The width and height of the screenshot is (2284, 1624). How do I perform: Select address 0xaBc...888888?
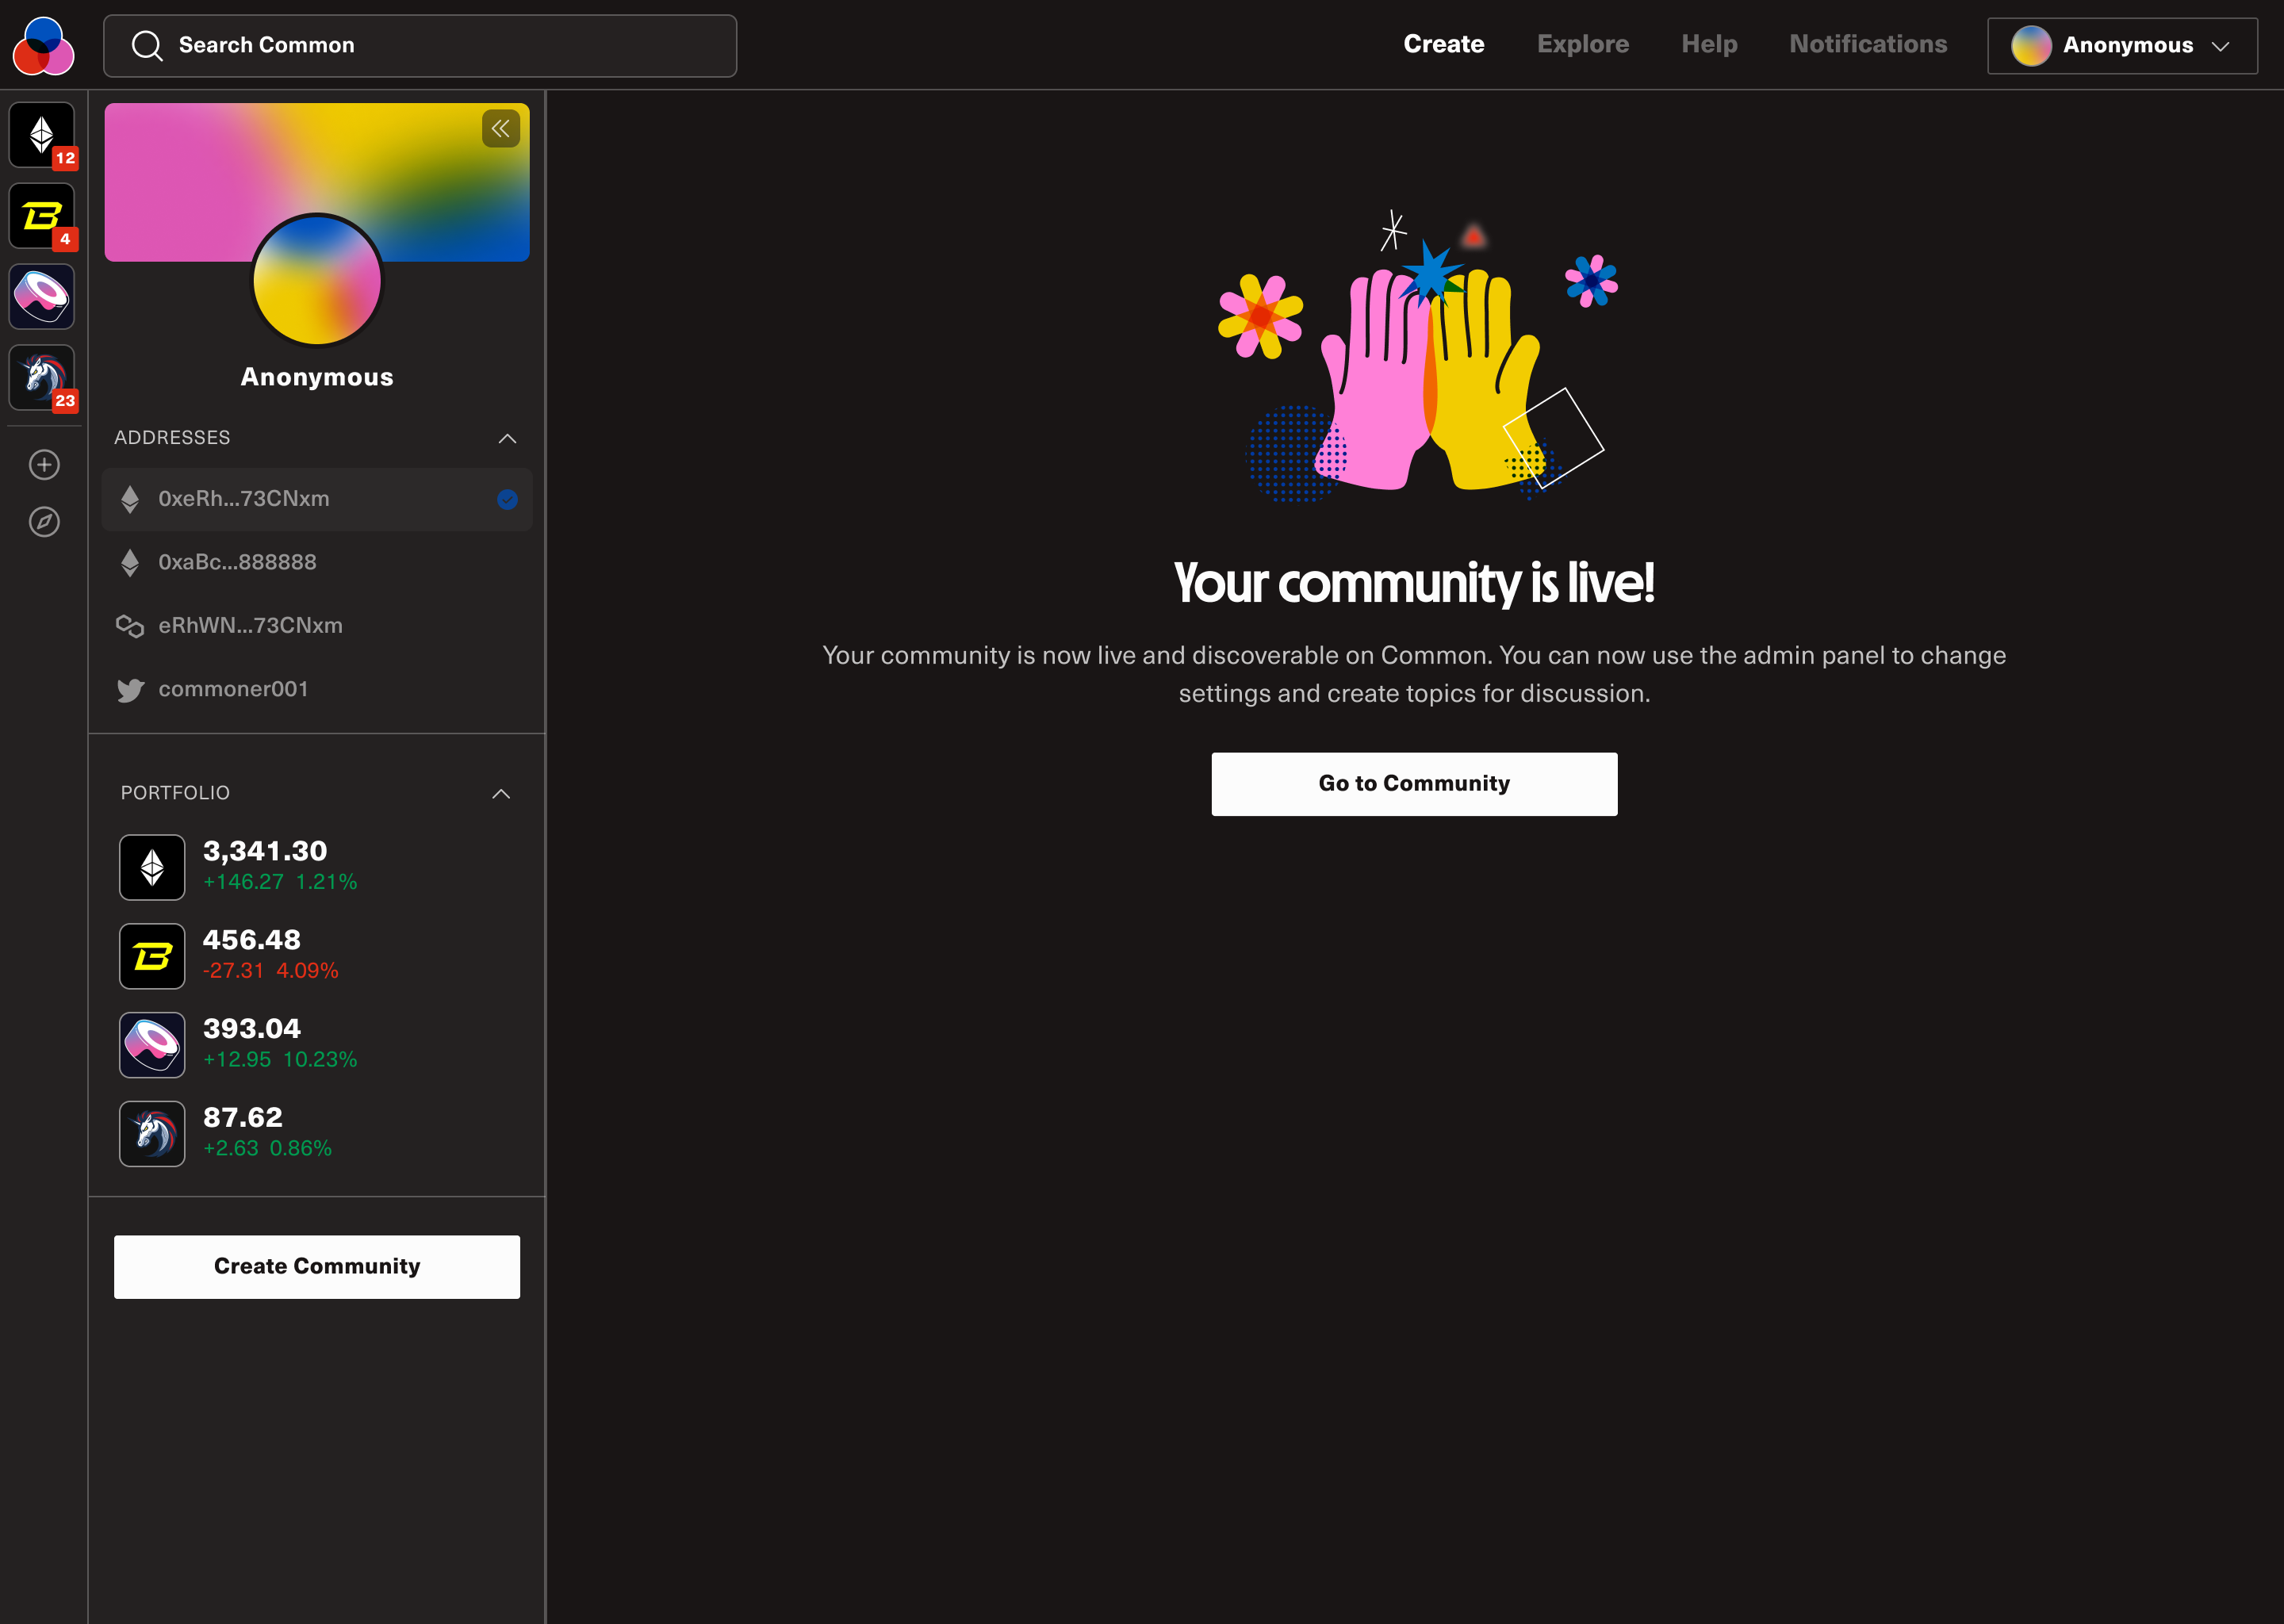pyautogui.click(x=237, y=562)
